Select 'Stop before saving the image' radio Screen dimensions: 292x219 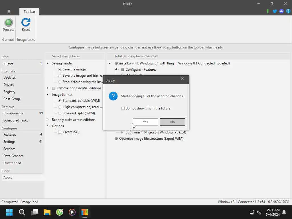(x=60, y=82)
